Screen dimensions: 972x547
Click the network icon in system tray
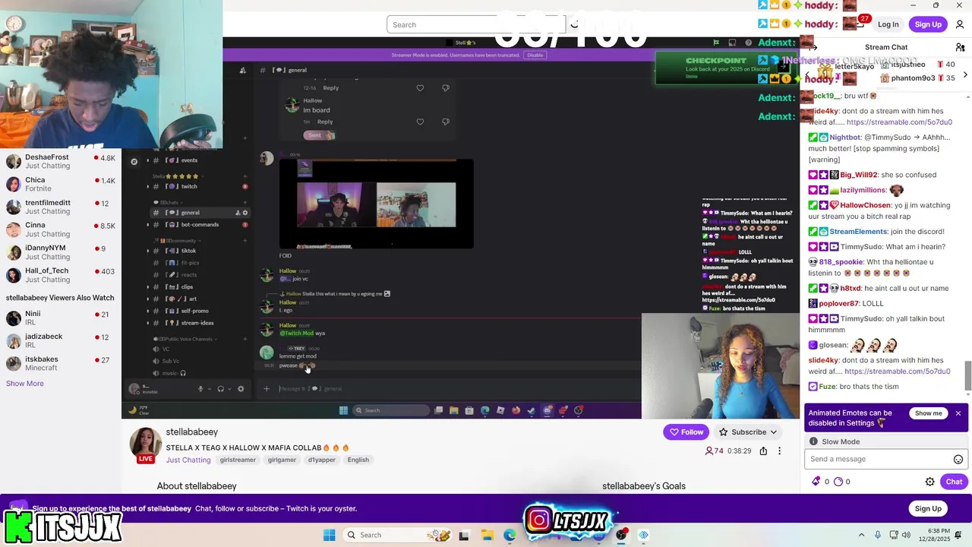coord(895,535)
